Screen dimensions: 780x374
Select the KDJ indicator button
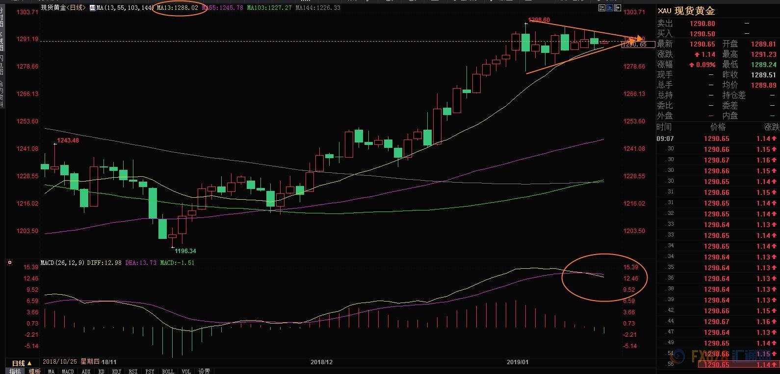coord(116,371)
